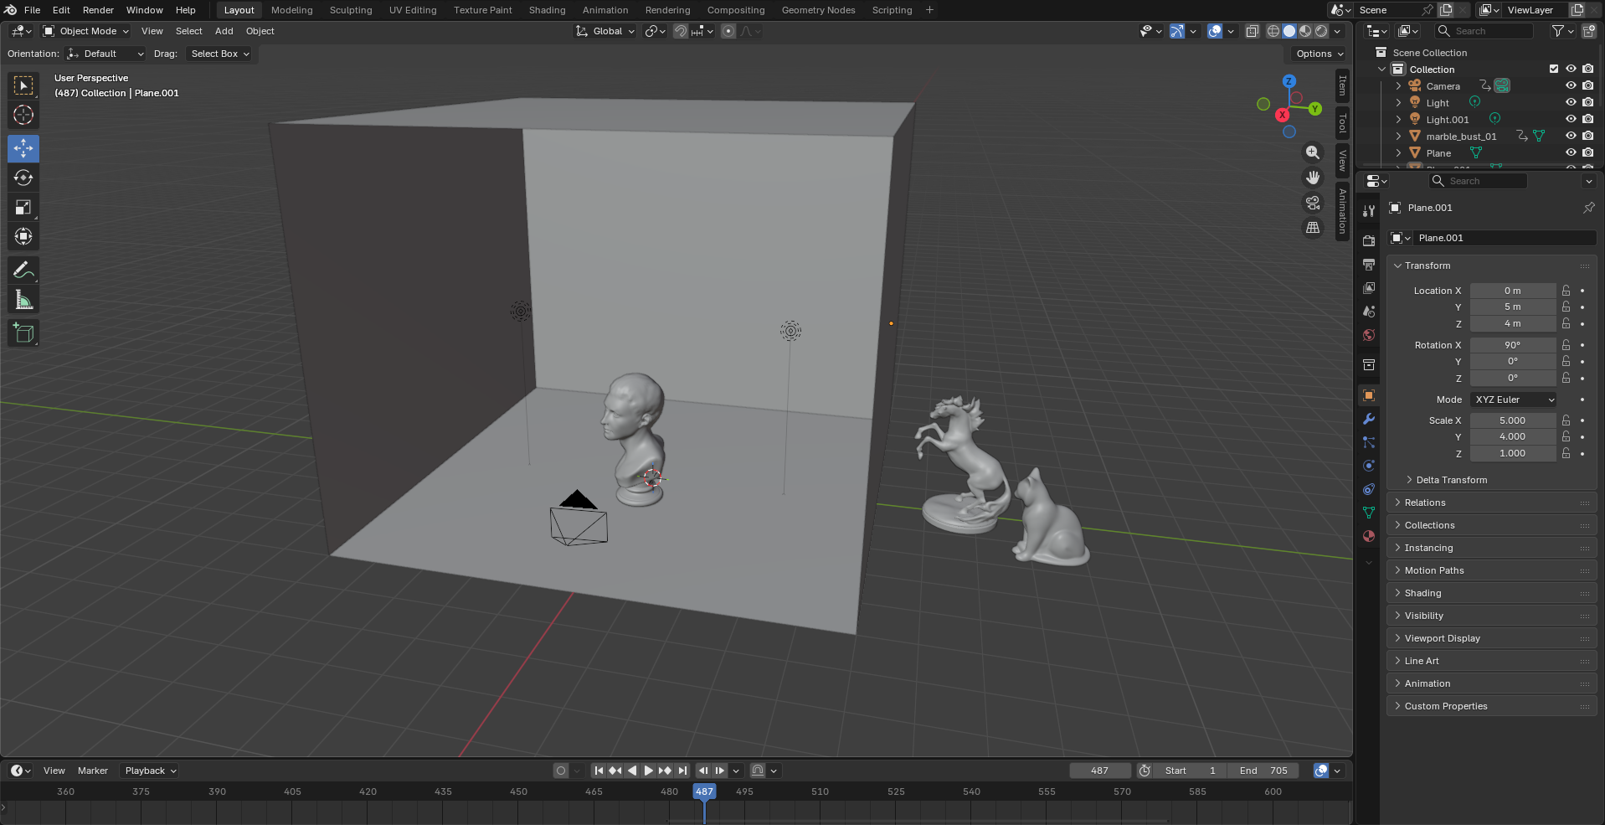Click the End frame field
Viewport: 1605px width, 825px height.
point(1263,771)
